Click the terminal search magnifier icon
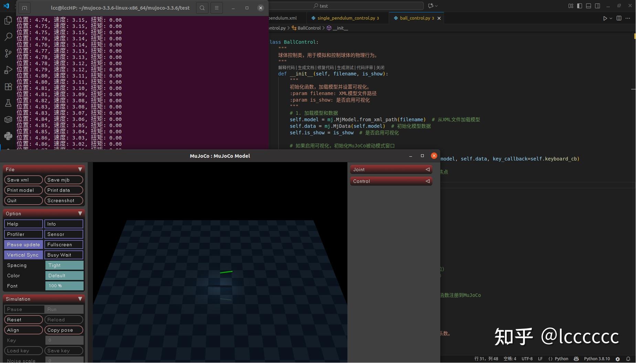The height and width of the screenshot is (363, 636). 202,8
